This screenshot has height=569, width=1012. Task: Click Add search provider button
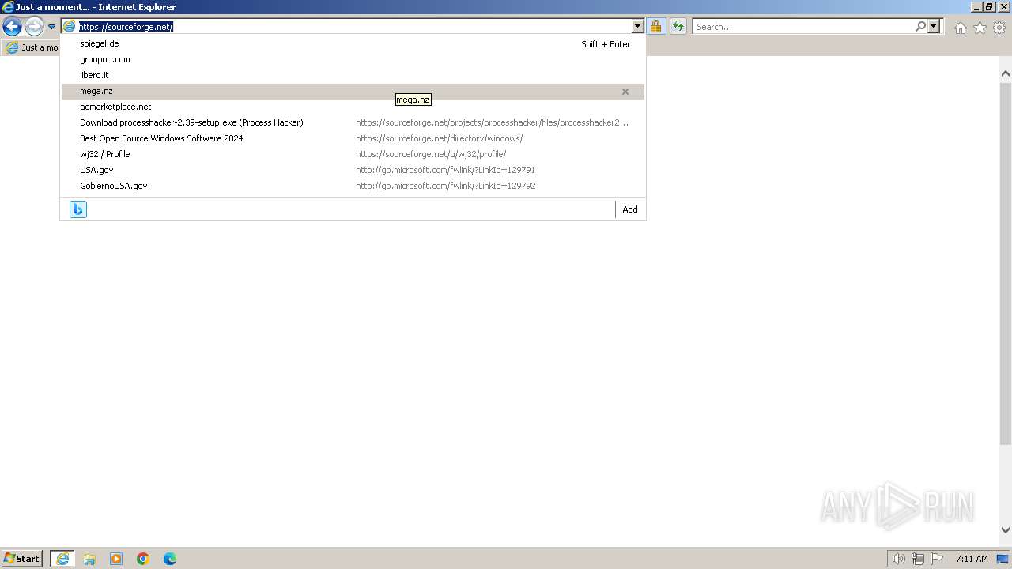click(630, 209)
